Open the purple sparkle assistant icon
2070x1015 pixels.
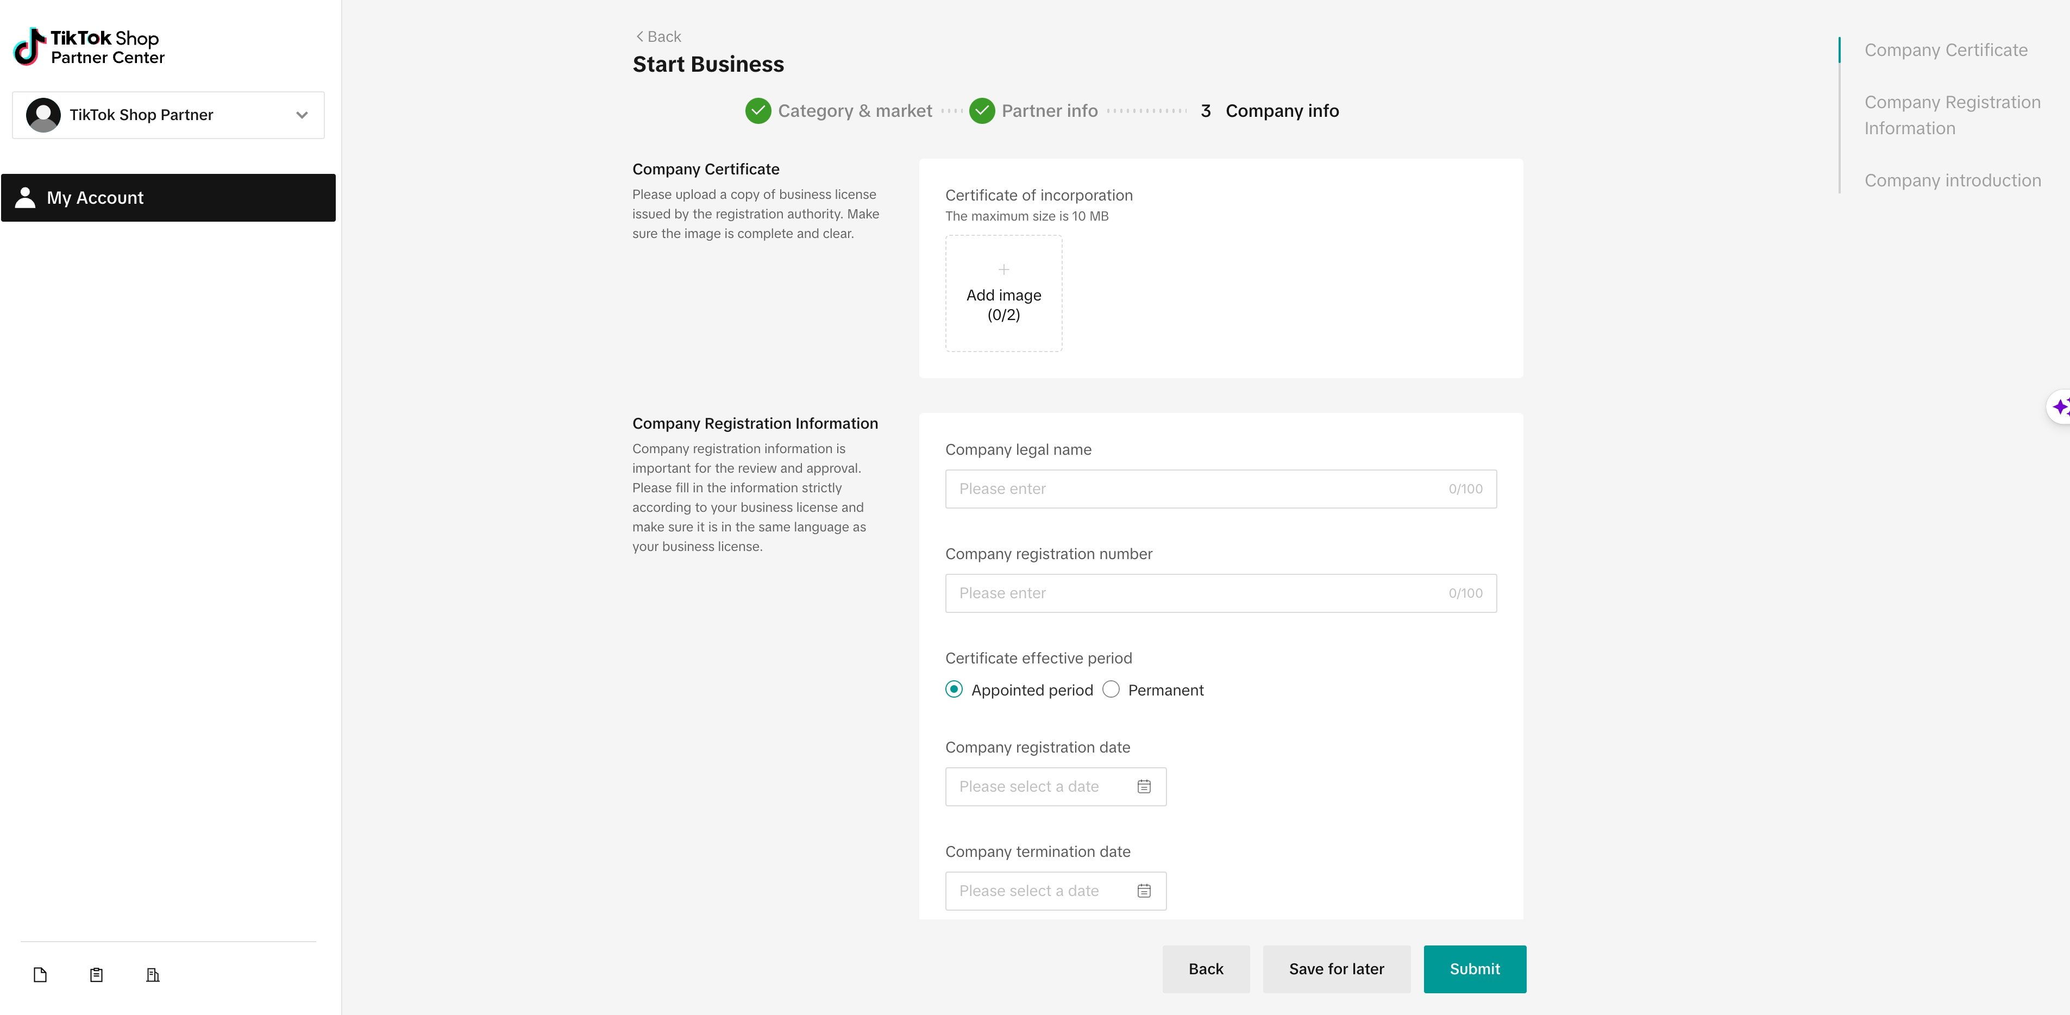tap(2060, 408)
